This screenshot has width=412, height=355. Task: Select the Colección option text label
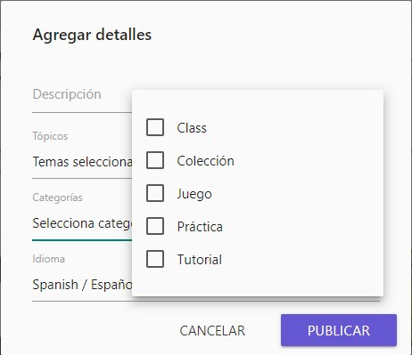[205, 161]
